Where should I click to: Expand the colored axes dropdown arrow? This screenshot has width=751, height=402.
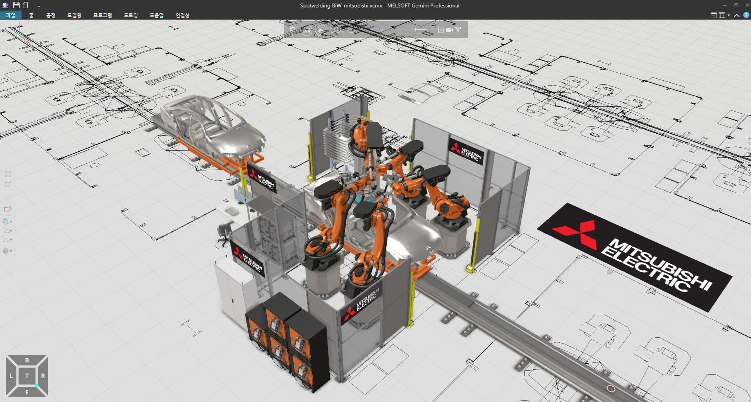coord(11,240)
